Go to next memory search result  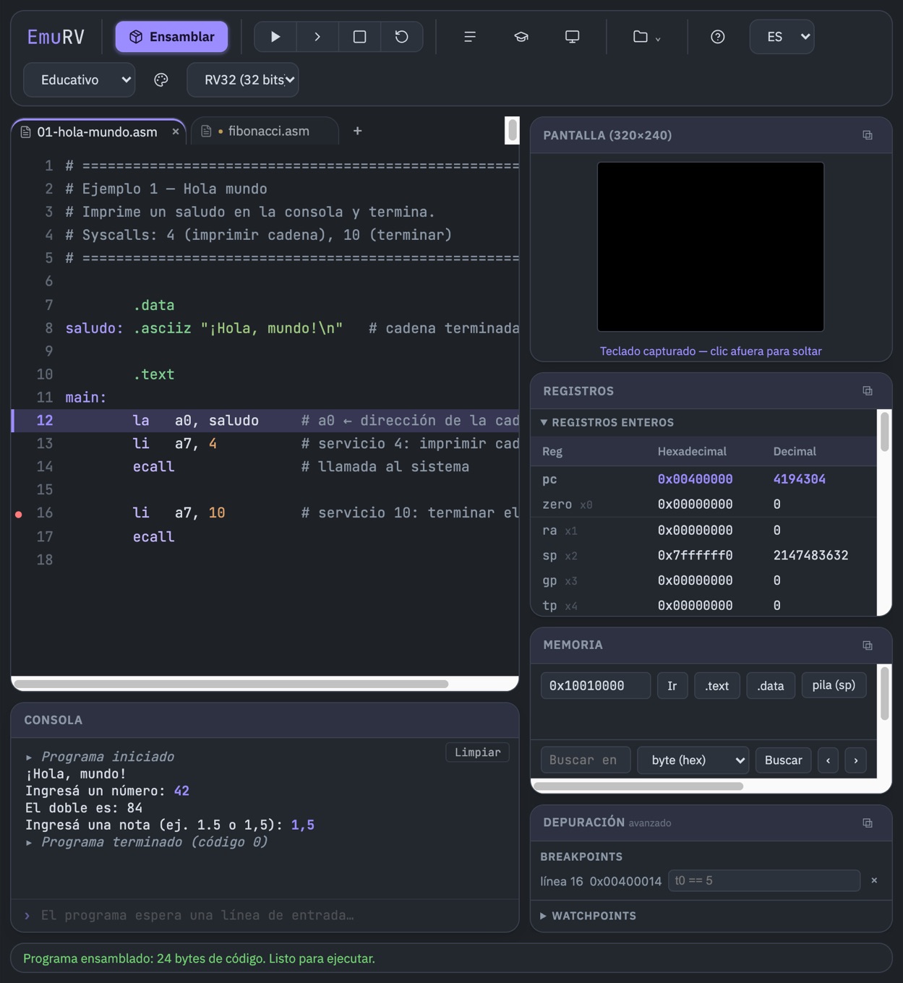(x=856, y=760)
